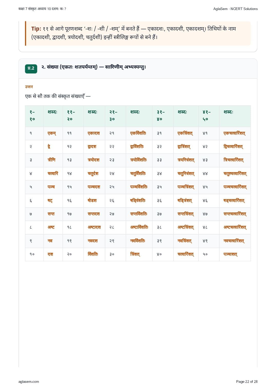
Task: Open the aglasem.com footer link
Action: coord(29,381)
